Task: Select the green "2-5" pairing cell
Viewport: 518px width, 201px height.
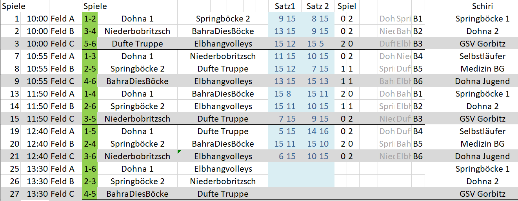Action: tap(90, 69)
